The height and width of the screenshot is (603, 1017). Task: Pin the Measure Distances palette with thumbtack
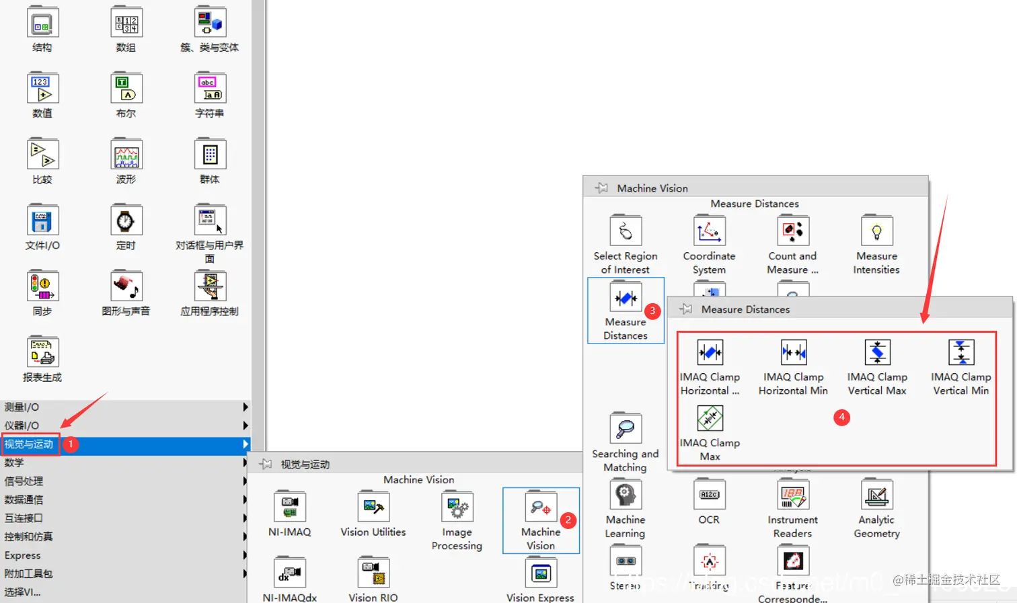[686, 309]
